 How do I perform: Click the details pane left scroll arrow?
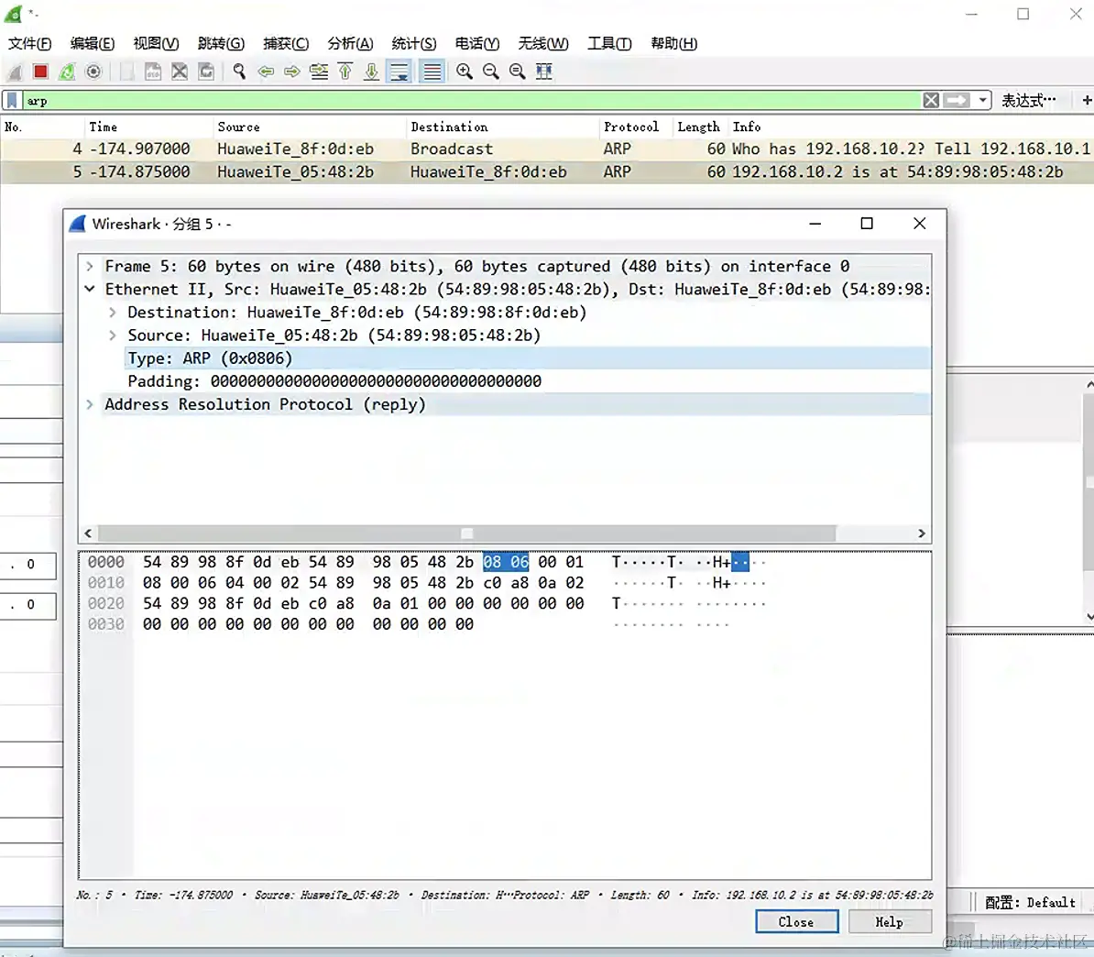pos(88,533)
